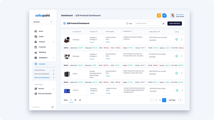
Task: Select the Analytics menu item
Action: (42, 64)
